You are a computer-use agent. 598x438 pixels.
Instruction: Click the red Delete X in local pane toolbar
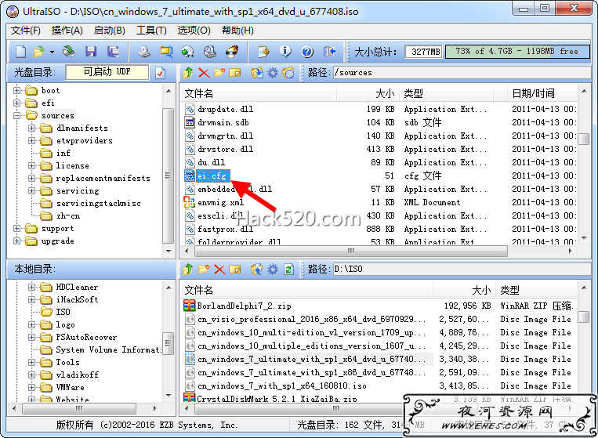pos(219,269)
